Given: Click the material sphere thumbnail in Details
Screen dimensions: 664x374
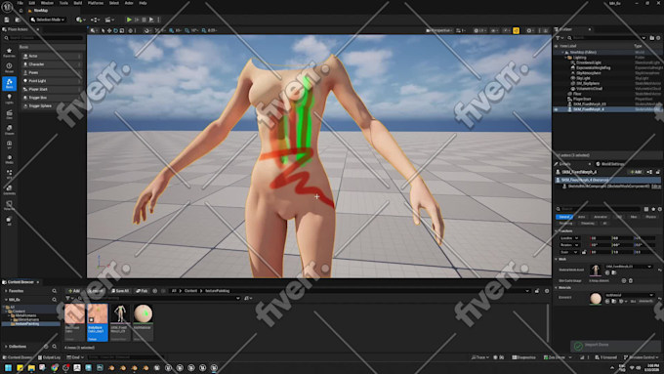Looking at the screenshot, I should click(x=596, y=298).
